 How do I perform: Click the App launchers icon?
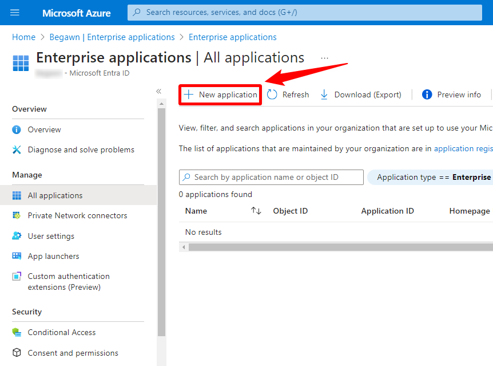click(17, 256)
